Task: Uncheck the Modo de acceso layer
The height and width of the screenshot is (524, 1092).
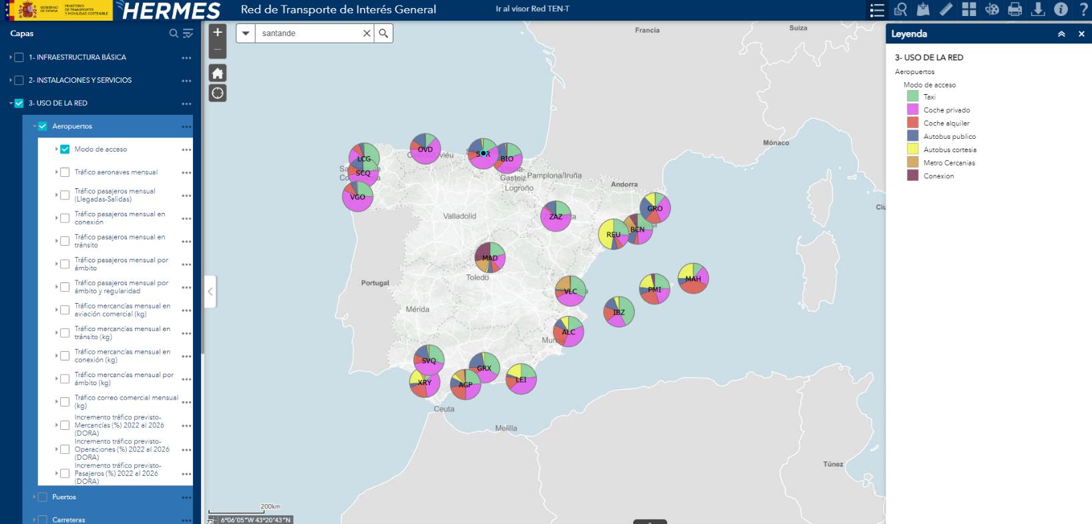Action: tap(65, 150)
